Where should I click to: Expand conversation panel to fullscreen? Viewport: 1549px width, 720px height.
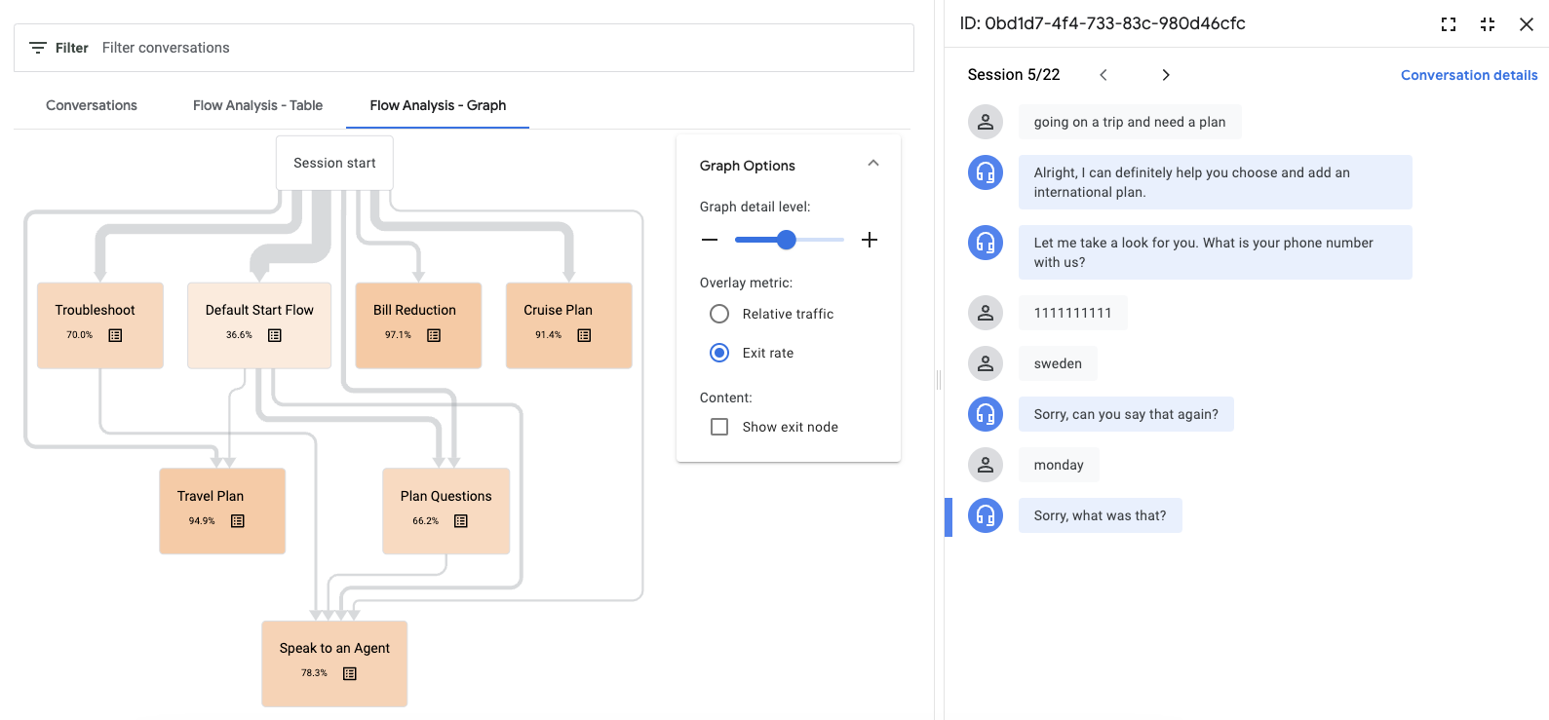coord(1449,24)
